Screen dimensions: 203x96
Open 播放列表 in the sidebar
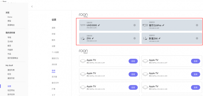(x=11, y=70)
